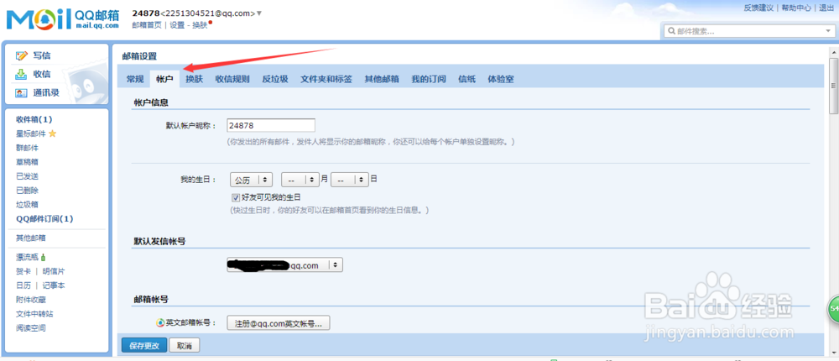The height and width of the screenshot is (361, 839).
Task: Click the green round badge at right edge
Action: [834, 310]
